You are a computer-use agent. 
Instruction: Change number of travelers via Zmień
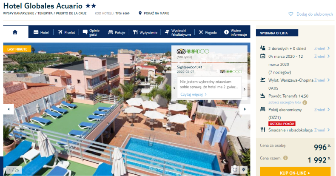(322, 48)
